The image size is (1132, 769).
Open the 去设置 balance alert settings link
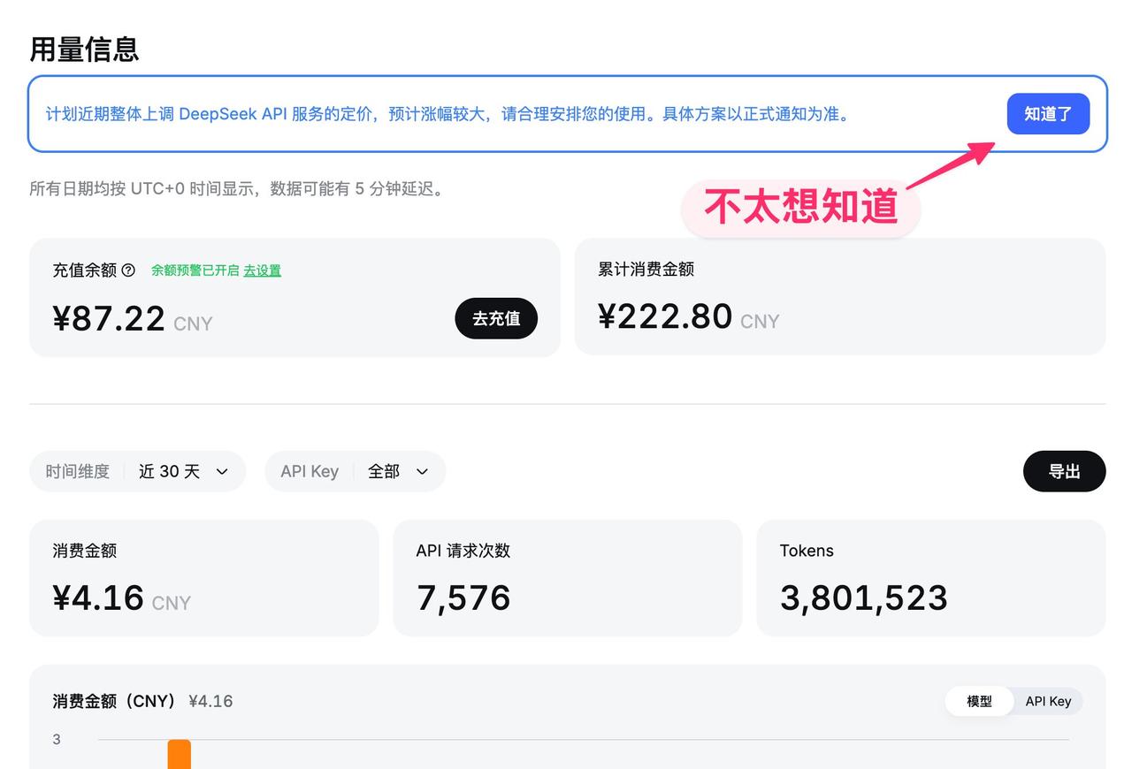tap(263, 270)
